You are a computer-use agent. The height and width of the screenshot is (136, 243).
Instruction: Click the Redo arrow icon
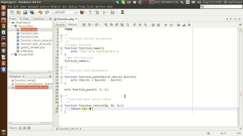[x=47, y=12]
